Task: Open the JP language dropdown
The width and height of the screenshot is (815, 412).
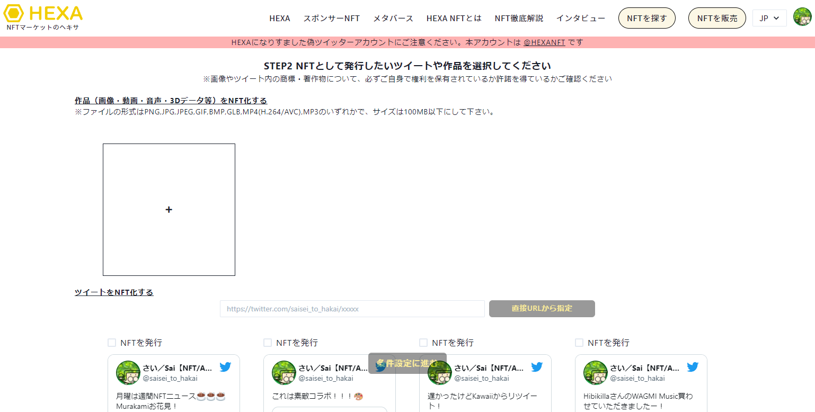Action: [x=769, y=18]
